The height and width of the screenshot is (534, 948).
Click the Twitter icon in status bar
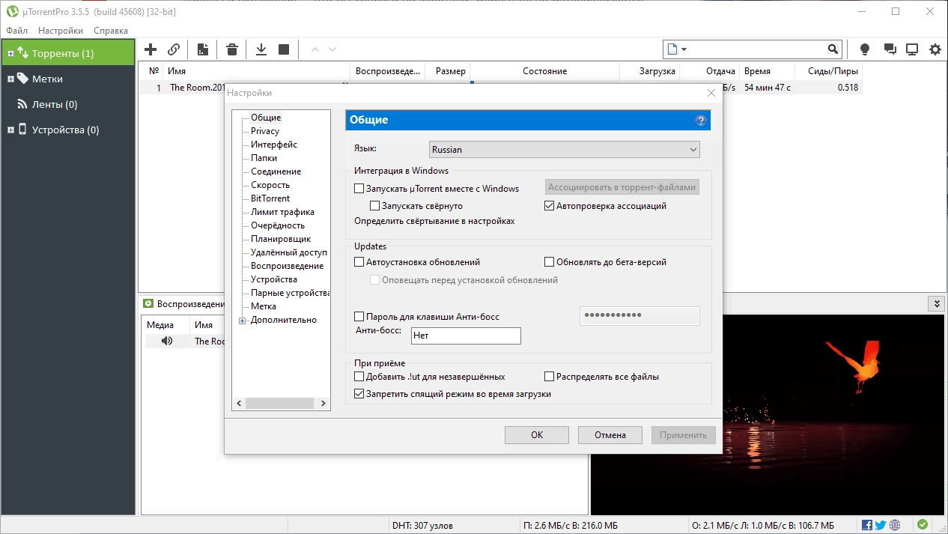coord(881,525)
